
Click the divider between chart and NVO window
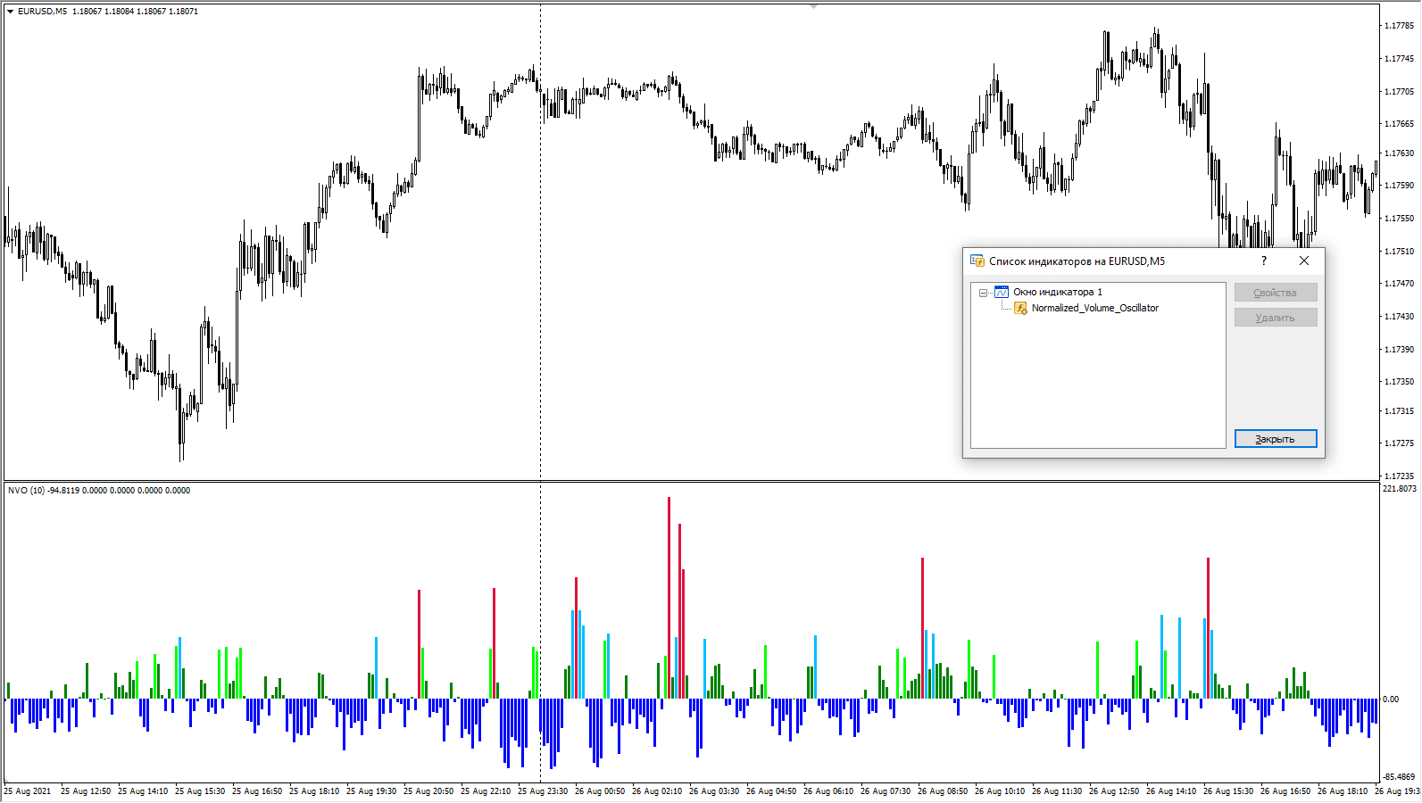692,482
